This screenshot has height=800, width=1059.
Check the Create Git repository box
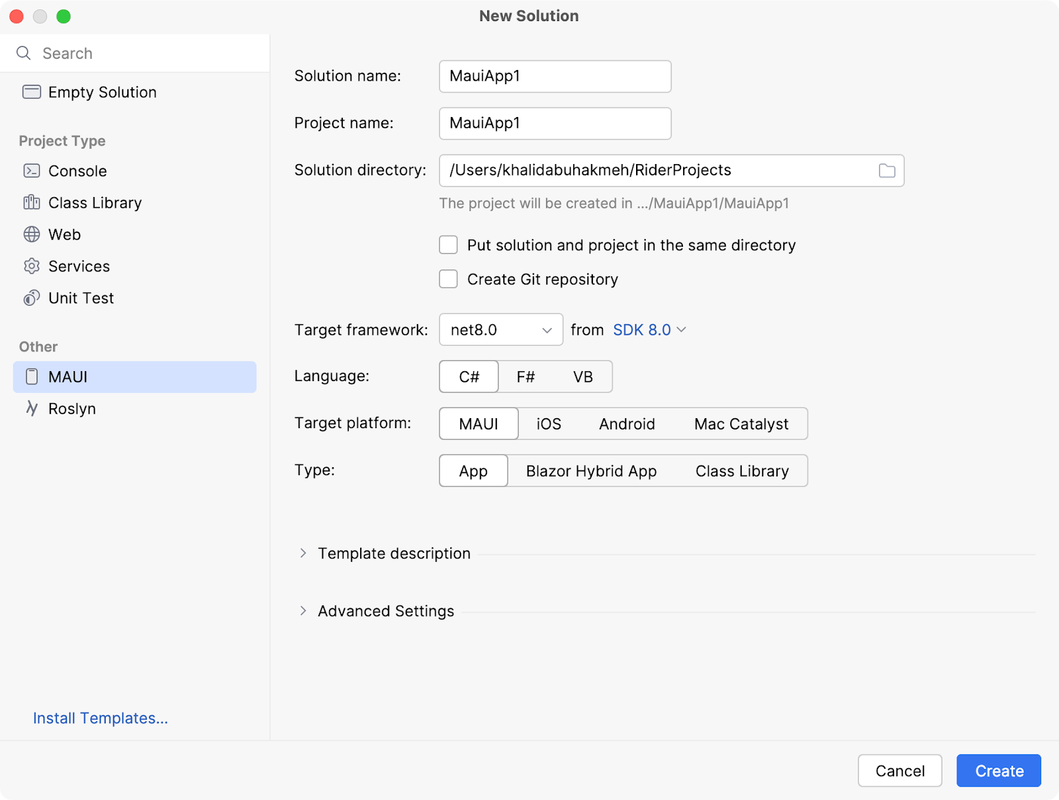click(448, 279)
